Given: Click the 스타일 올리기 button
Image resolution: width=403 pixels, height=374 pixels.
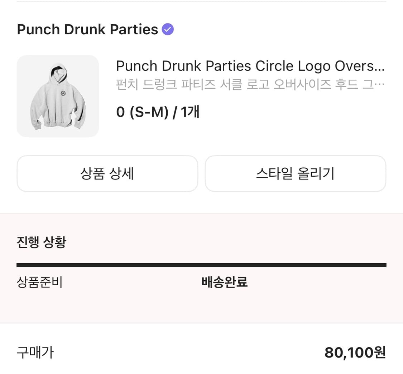Looking at the screenshot, I should (296, 173).
